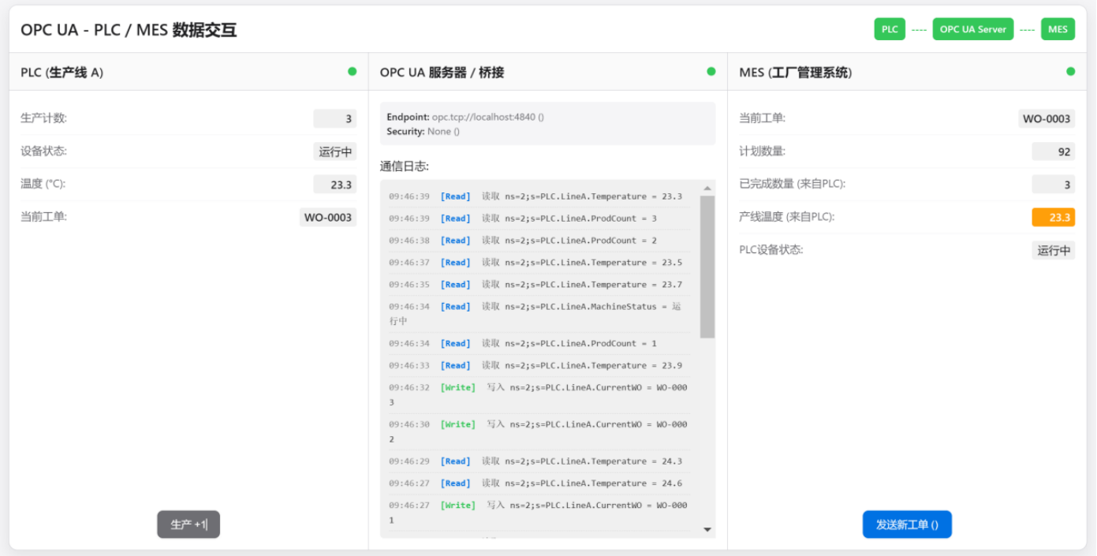
Task: Click the log entry Temperature = 24.3
Action: point(539,461)
